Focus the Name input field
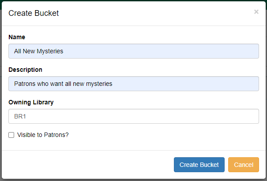Image resolution: width=267 pixels, height=181 pixels. tap(133, 51)
